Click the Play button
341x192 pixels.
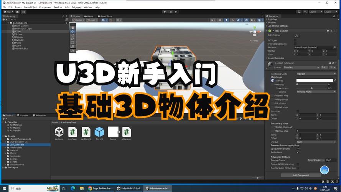(x=165, y=12)
